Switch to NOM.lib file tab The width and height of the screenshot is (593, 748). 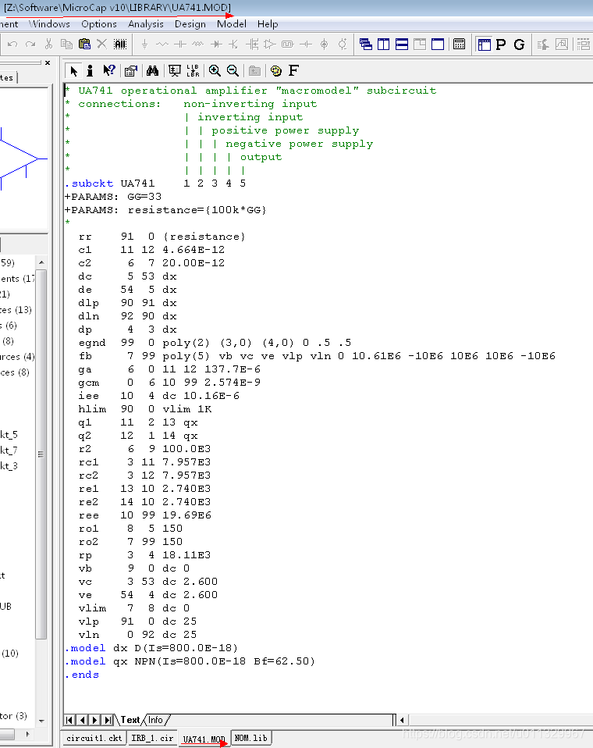tap(250, 738)
